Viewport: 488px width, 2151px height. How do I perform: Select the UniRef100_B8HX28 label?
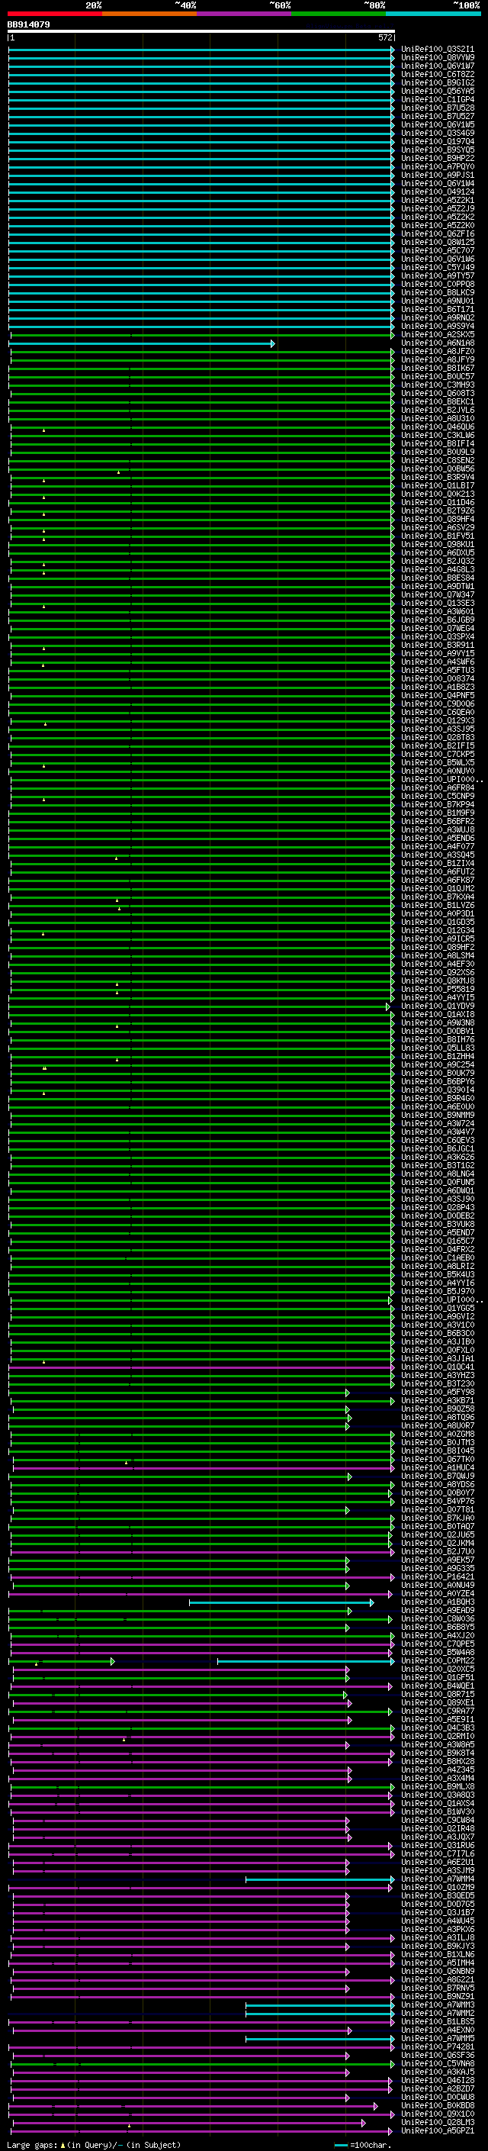tap(438, 1761)
